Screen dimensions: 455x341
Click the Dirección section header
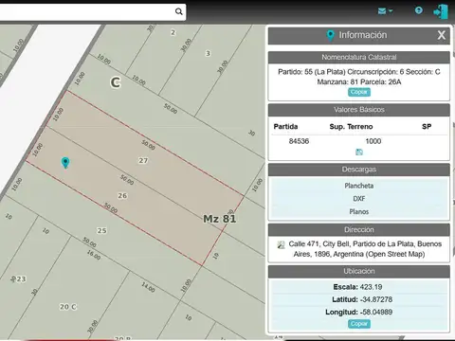(359, 229)
